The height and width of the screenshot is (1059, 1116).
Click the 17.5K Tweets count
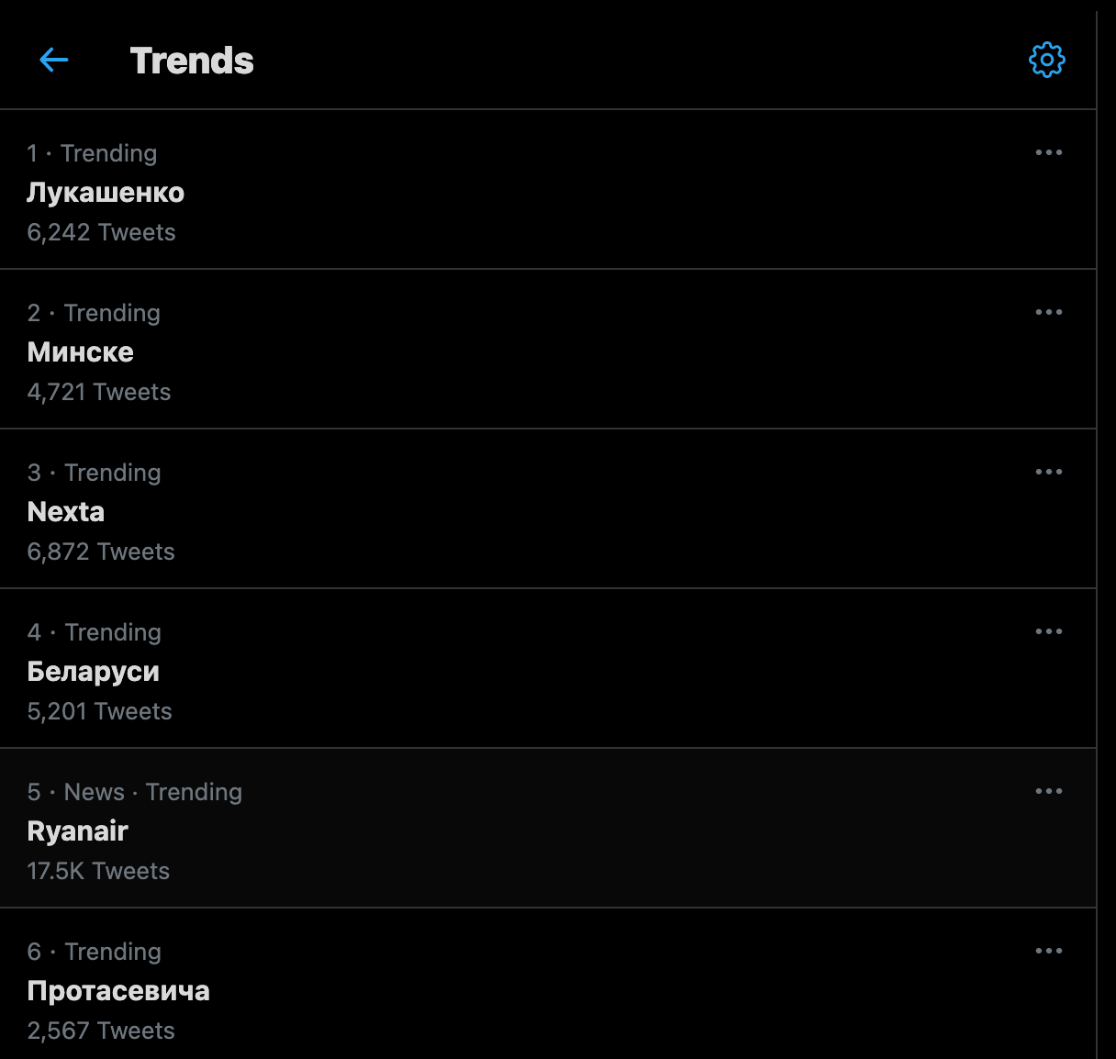[98, 871]
